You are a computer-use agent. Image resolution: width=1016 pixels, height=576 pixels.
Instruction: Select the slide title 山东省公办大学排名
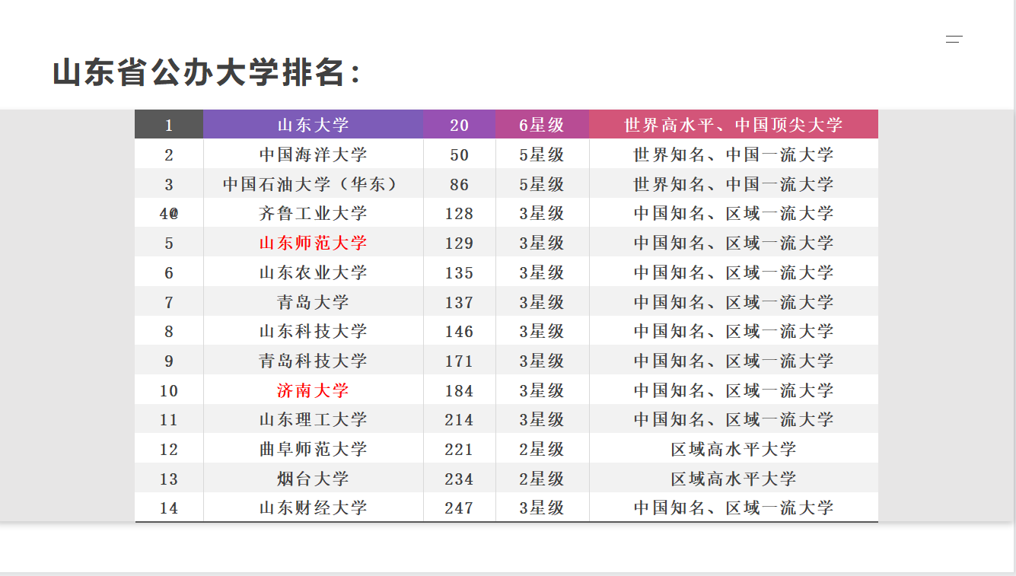pos(205,73)
